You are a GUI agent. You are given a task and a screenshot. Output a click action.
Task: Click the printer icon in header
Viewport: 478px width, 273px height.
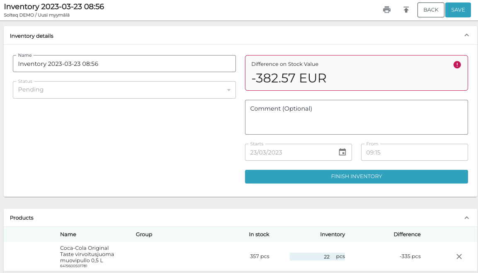[x=387, y=10]
